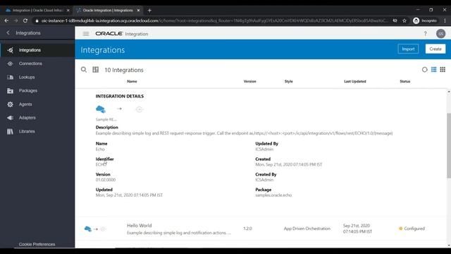Switch to list view

(434, 70)
